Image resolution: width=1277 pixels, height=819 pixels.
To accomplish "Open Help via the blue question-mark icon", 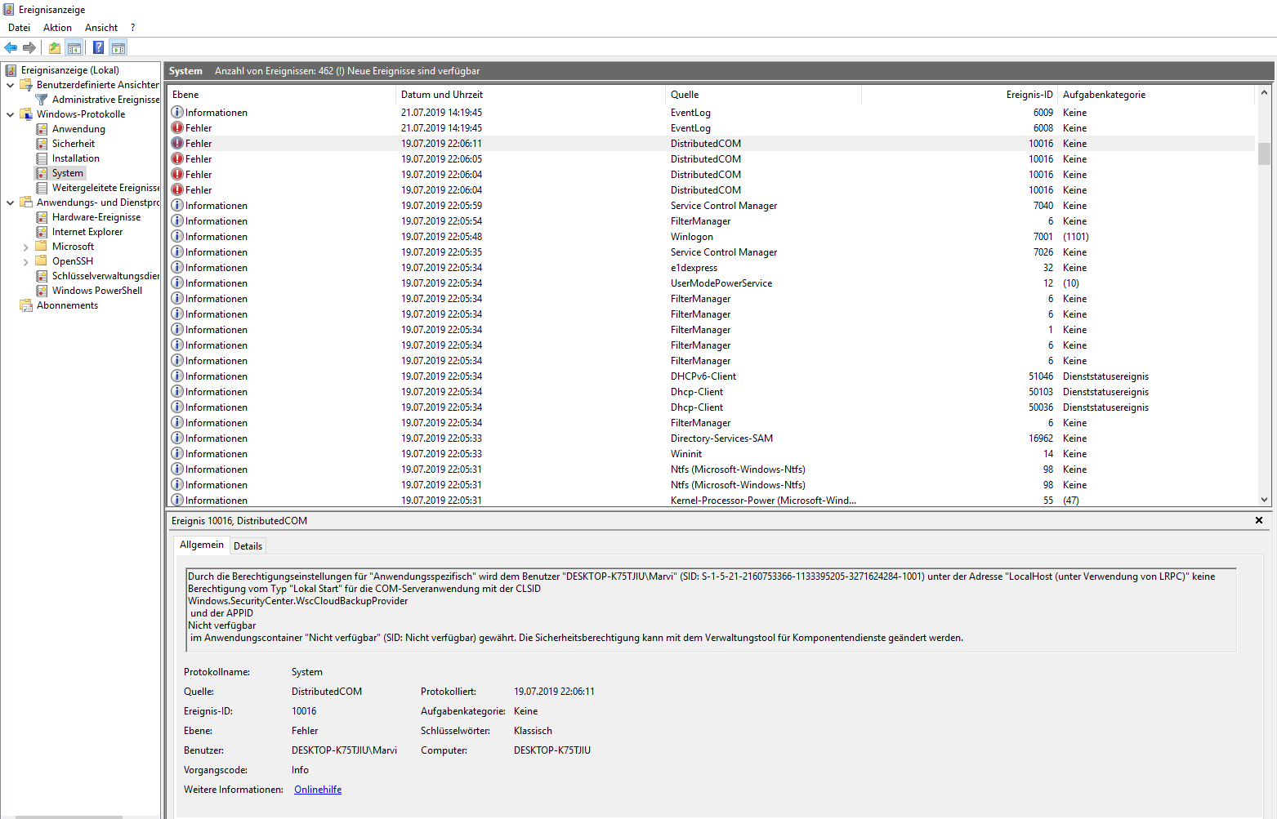I will [x=98, y=47].
